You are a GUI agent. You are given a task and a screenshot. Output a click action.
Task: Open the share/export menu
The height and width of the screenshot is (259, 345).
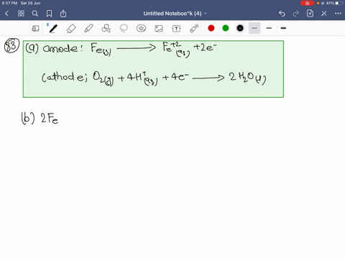(63, 14)
